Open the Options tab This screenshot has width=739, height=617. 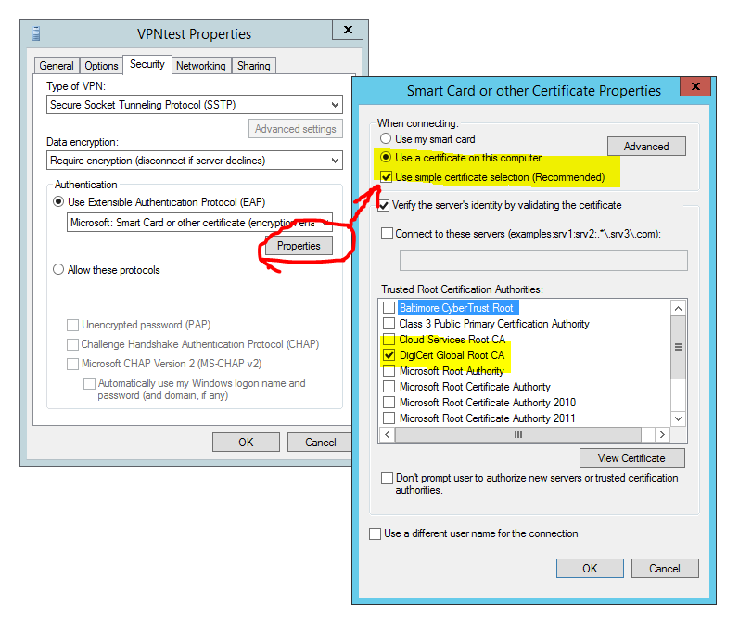click(101, 66)
